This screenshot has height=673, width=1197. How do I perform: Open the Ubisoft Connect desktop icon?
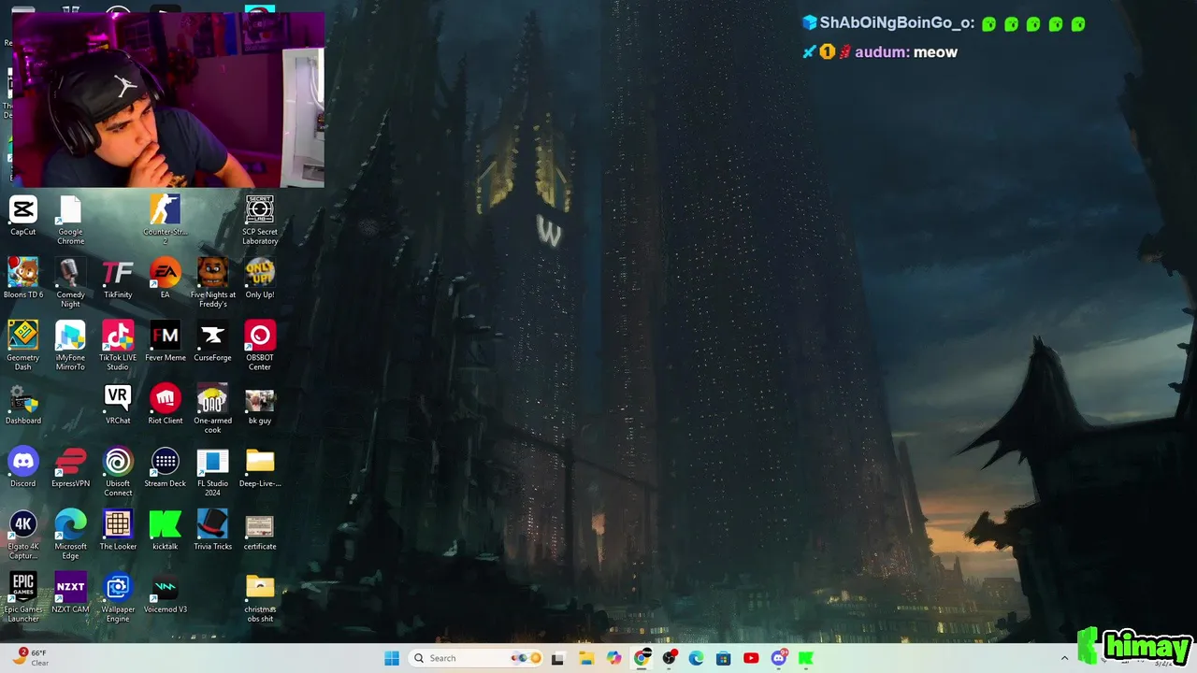click(x=118, y=472)
